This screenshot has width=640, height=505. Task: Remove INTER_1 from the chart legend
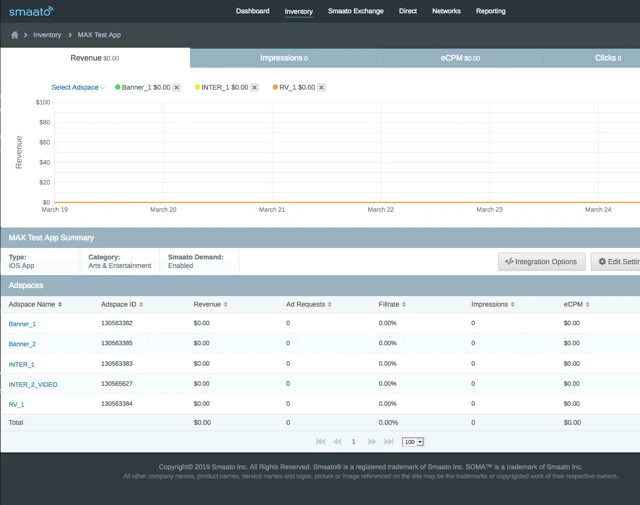[x=255, y=87]
